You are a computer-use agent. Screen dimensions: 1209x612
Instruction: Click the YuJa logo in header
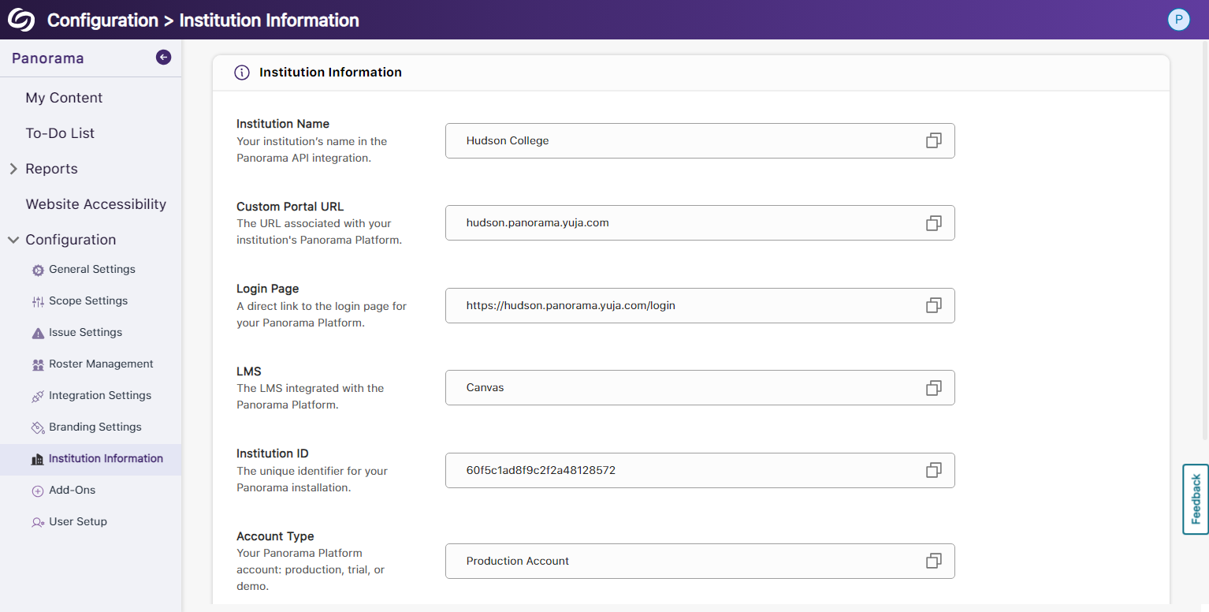point(21,20)
